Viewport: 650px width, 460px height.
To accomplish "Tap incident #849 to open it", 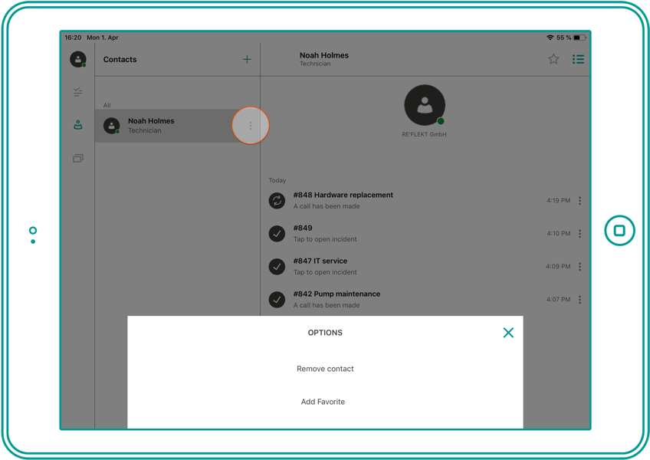I will (324, 233).
